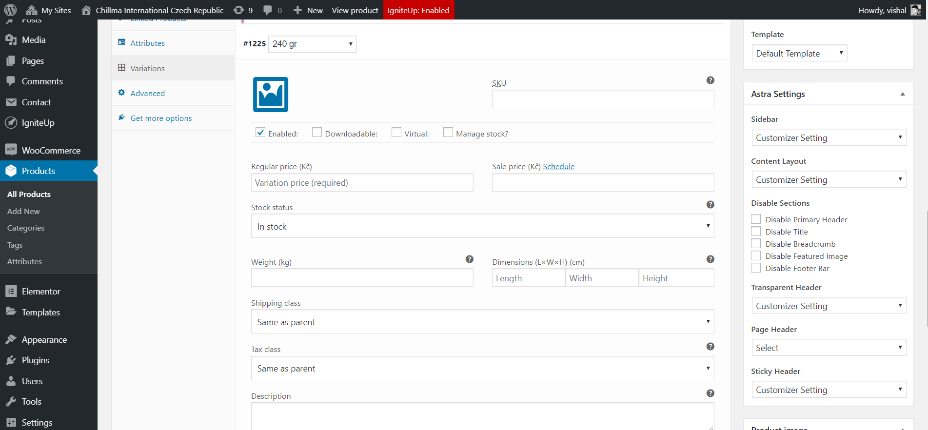Collapse the Astra Settings panel
This screenshot has width=928, height=430.
pyautogui.click(x=903, y=94)
